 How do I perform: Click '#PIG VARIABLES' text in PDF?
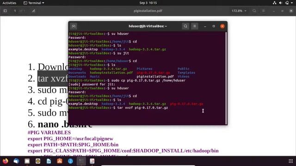click(49, 132)
